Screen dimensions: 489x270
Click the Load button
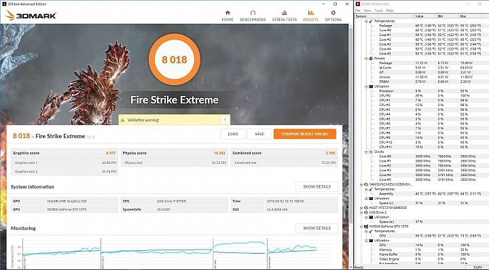[233, 134]
